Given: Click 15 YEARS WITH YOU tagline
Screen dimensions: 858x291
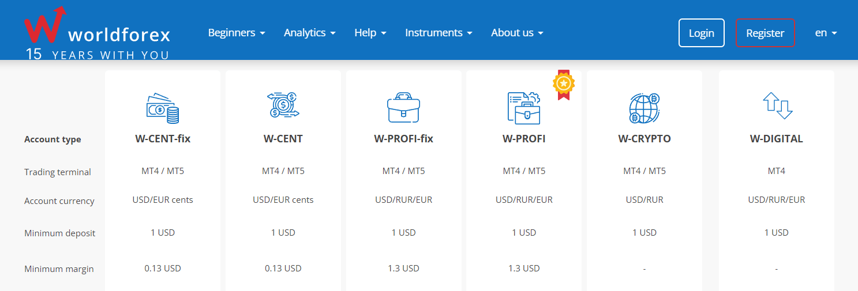Looking at the screenshot, I should pyautogui.click(x=97, y=55).
